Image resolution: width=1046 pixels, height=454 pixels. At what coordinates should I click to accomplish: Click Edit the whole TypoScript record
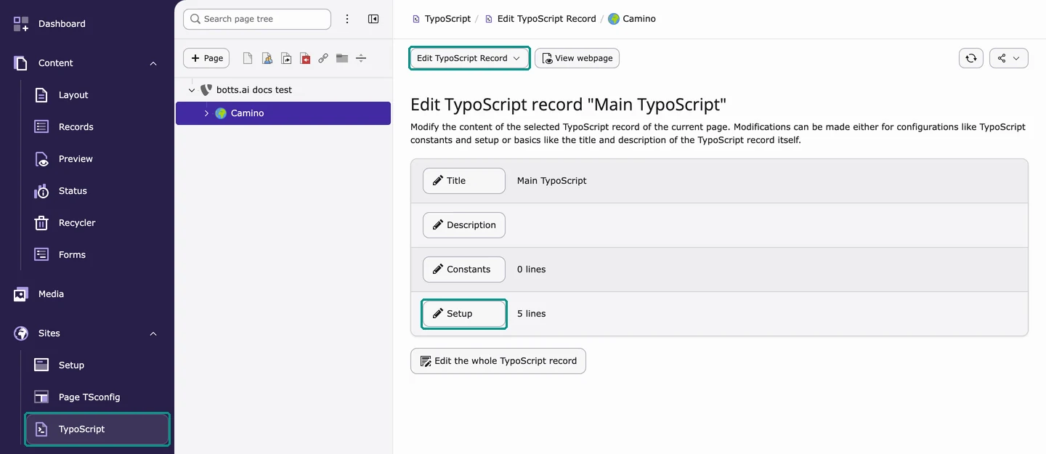pyautogui.click(x=498, y=361)
